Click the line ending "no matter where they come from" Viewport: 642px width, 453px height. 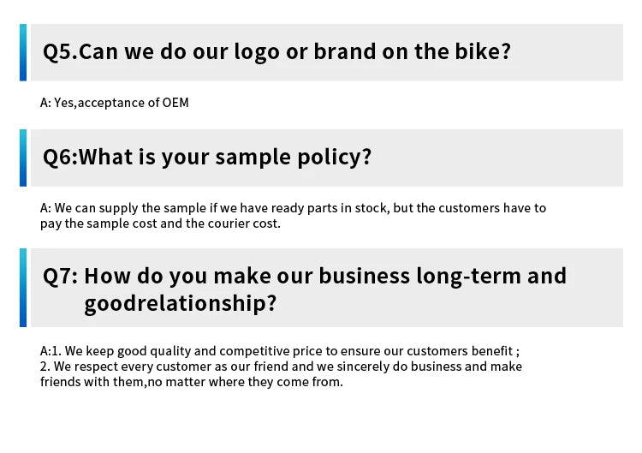[191, 382]
